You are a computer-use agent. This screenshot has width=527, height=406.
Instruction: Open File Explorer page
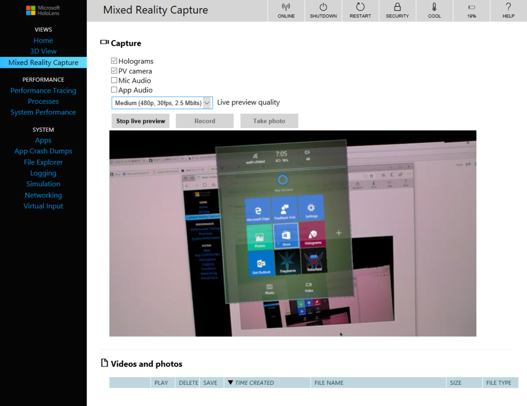point(43,162)
